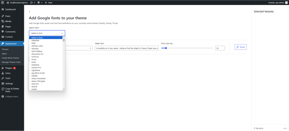Click the Users person icon
Viewport: 289px width, 131px height.
[2, 73]
